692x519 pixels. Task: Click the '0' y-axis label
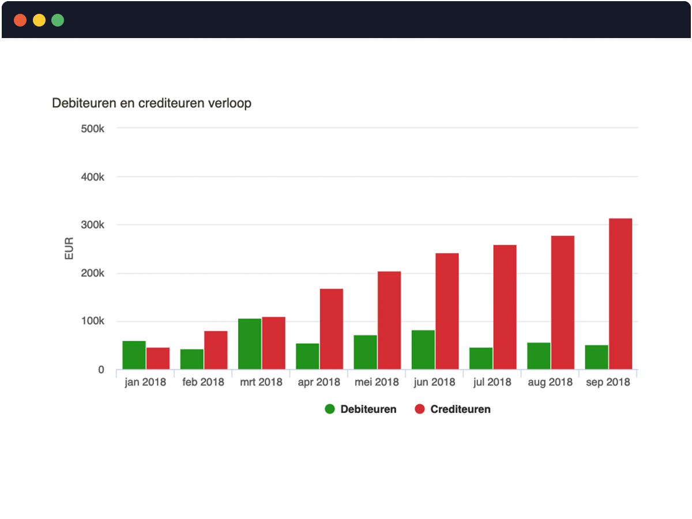pos(101,370)
